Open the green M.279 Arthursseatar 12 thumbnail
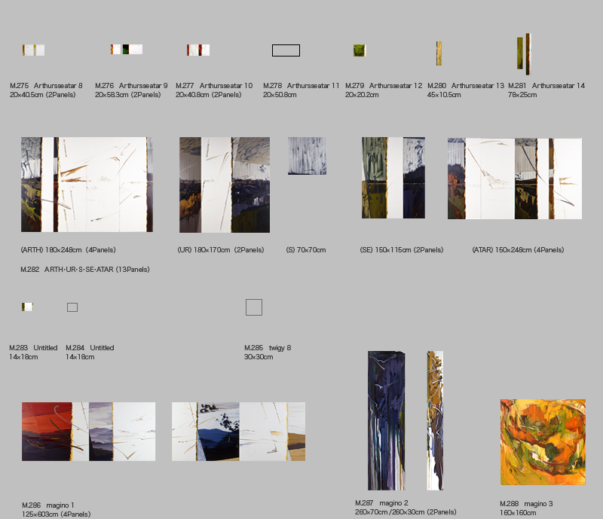 point(360,50)
